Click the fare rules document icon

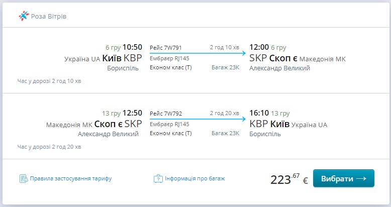[23, 178]
